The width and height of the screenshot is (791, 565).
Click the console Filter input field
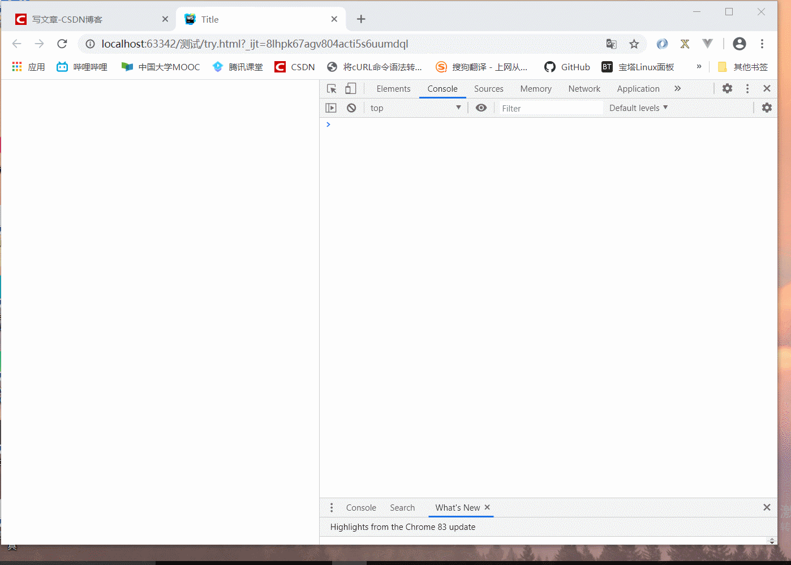(x=551, y=108)
